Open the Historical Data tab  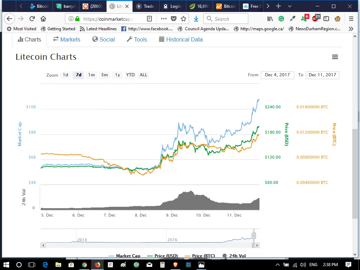click(x=181, y=39)
